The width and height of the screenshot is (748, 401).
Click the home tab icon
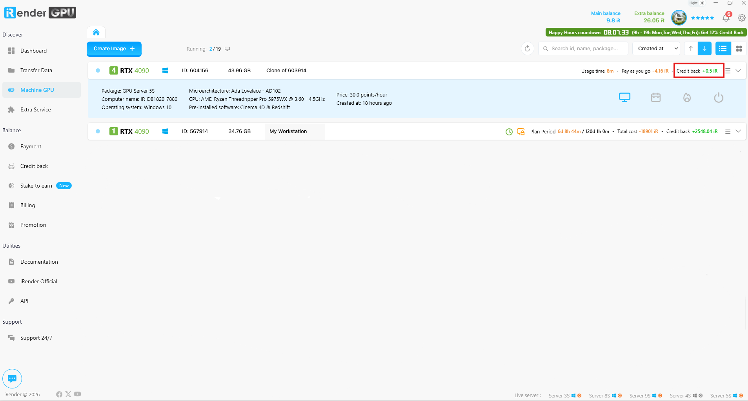tap(96, 32)
